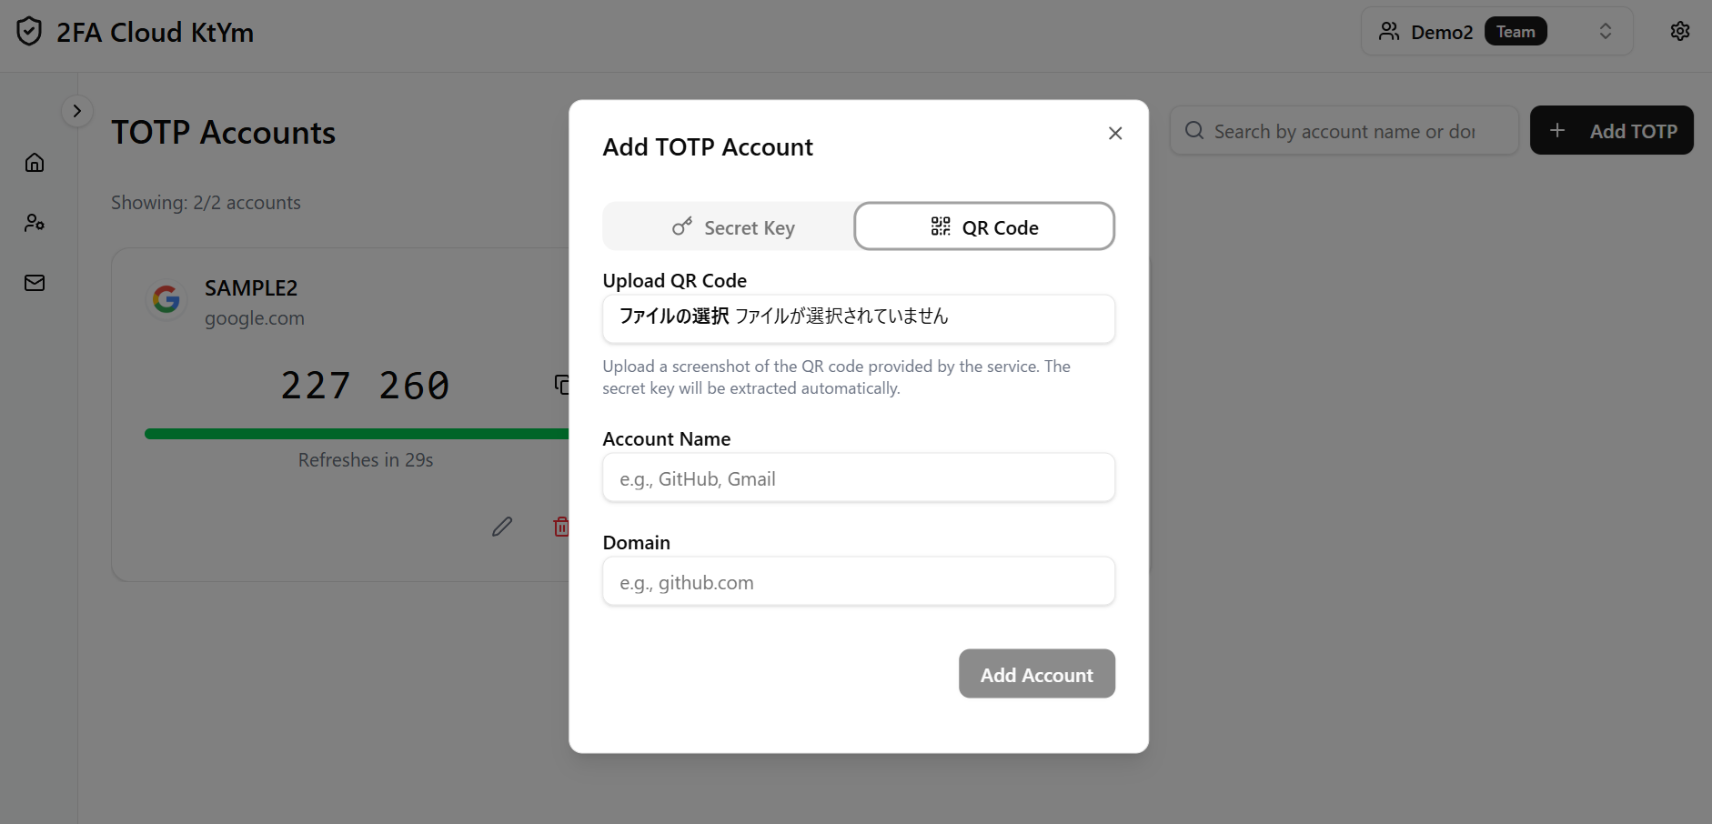The height and width of the screenshot is (824, 1712).
Task: Click the mail envelope sidebar icon
Action: 35,283
